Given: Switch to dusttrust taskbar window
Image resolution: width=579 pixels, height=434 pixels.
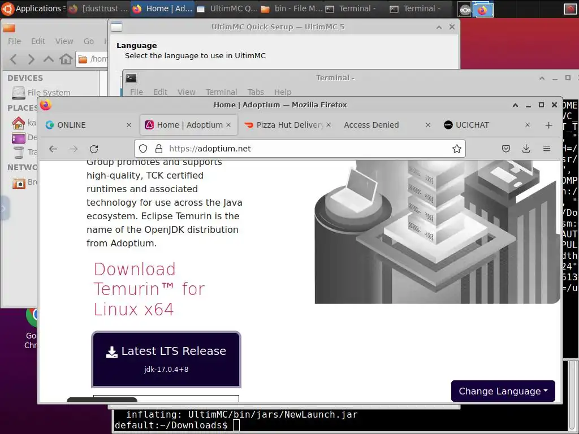Looking at the screenshot, I should [98, 8].
